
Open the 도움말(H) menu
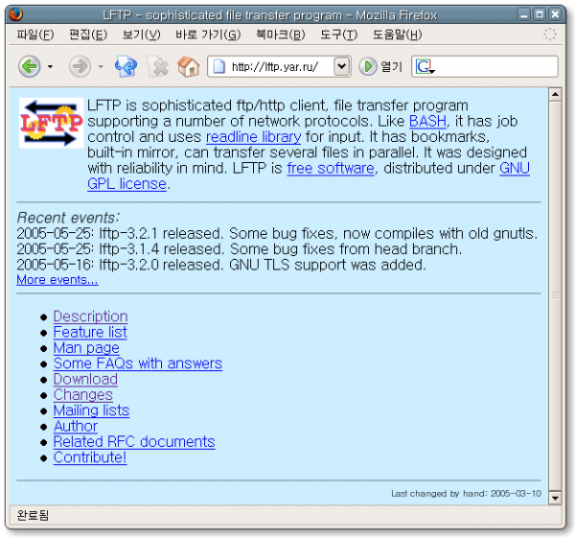[397, 35]
